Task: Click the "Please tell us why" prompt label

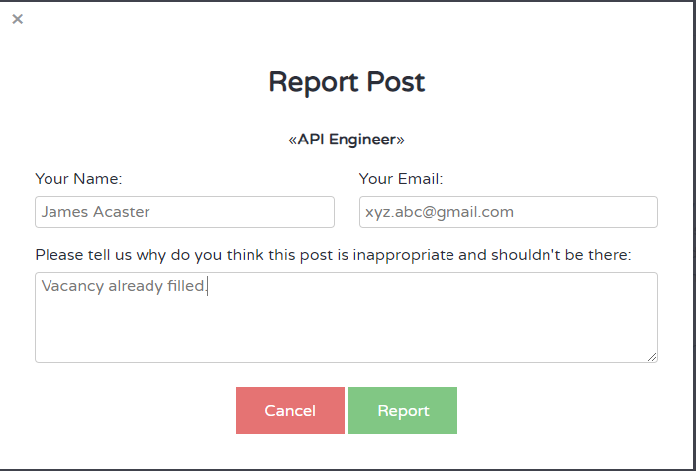Action: pos(333,255)
